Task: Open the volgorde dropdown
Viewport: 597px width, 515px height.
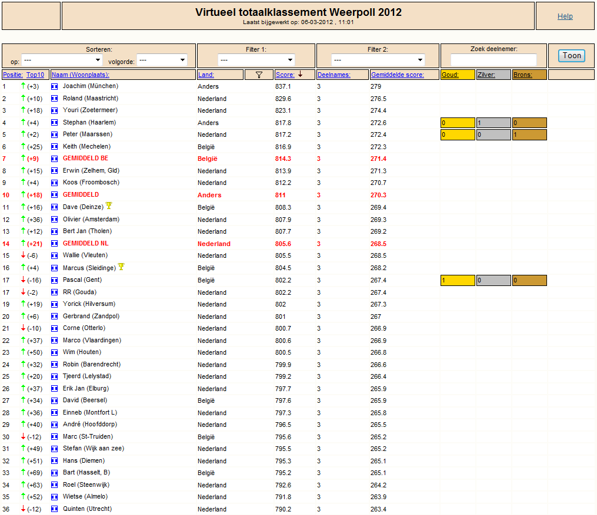Action: tap(162, 60)
